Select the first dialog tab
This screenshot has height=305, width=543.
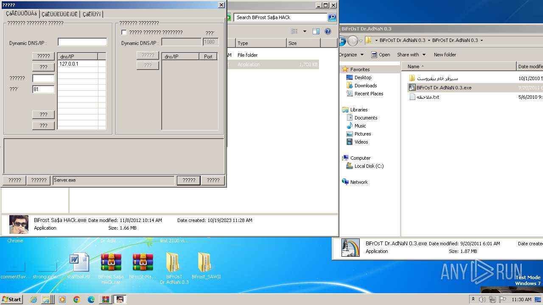(x=21, y=14)
